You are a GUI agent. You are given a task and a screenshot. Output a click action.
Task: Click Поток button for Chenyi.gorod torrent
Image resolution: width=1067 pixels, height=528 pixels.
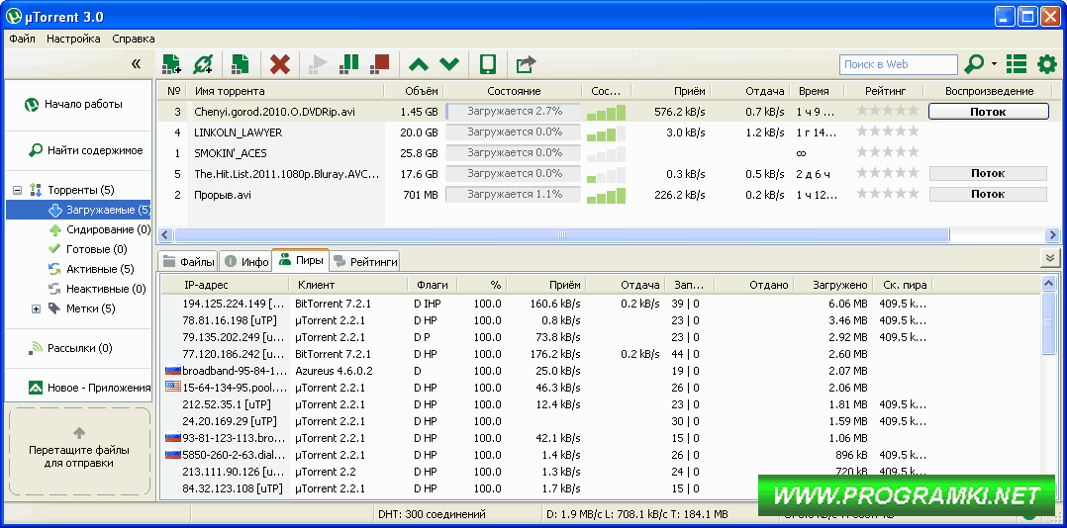point(988,112)
